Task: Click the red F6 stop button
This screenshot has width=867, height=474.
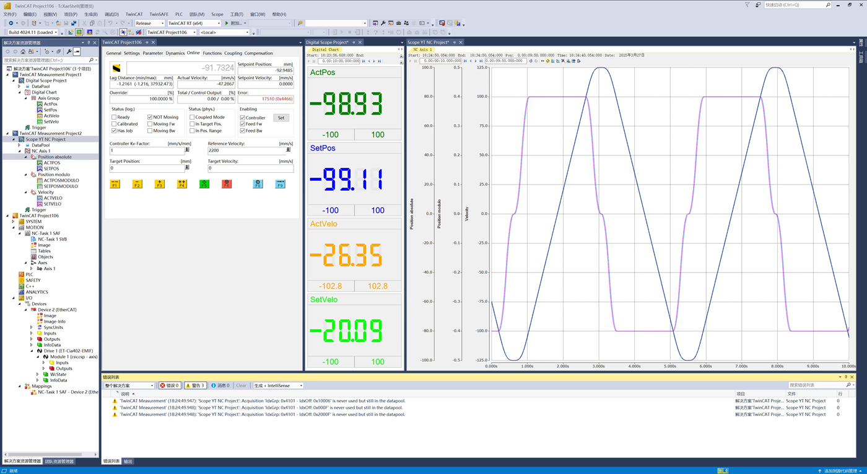Action: point(227,184)
